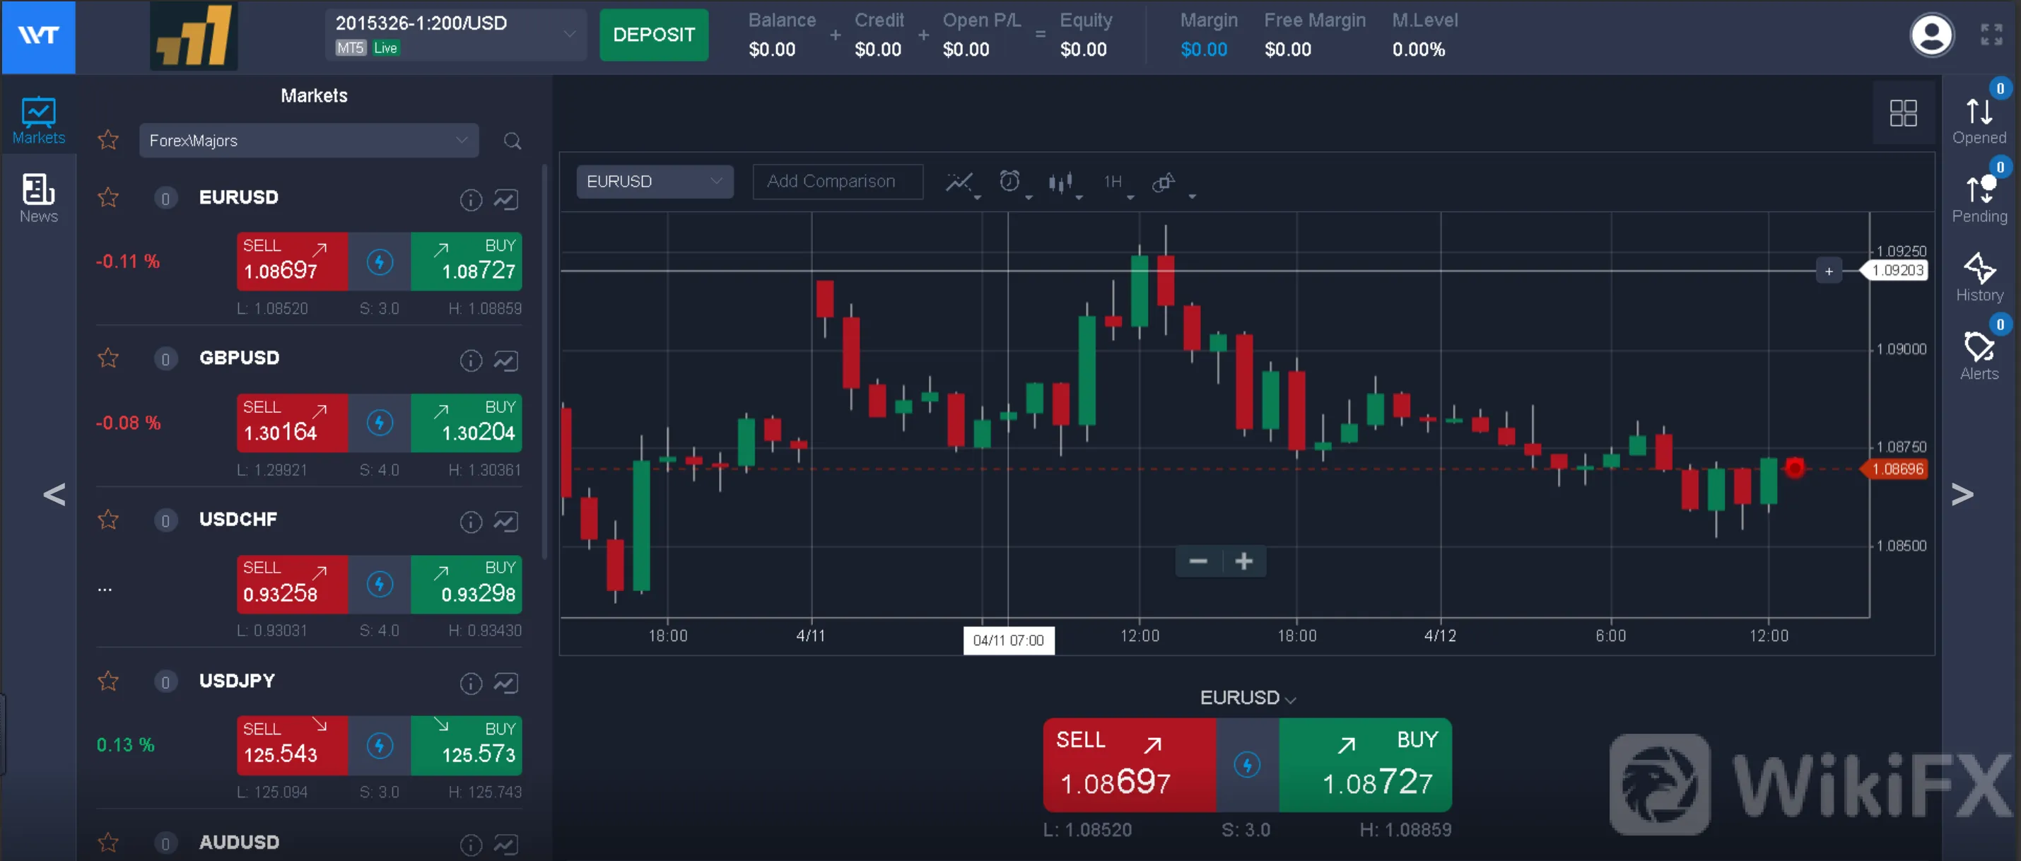This screenshot has height=861, width=2021.
Task: Favorite USDCHF with the star
Action: (x=108, y=520)
